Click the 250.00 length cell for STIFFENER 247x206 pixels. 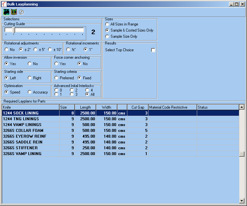(86, 148)
